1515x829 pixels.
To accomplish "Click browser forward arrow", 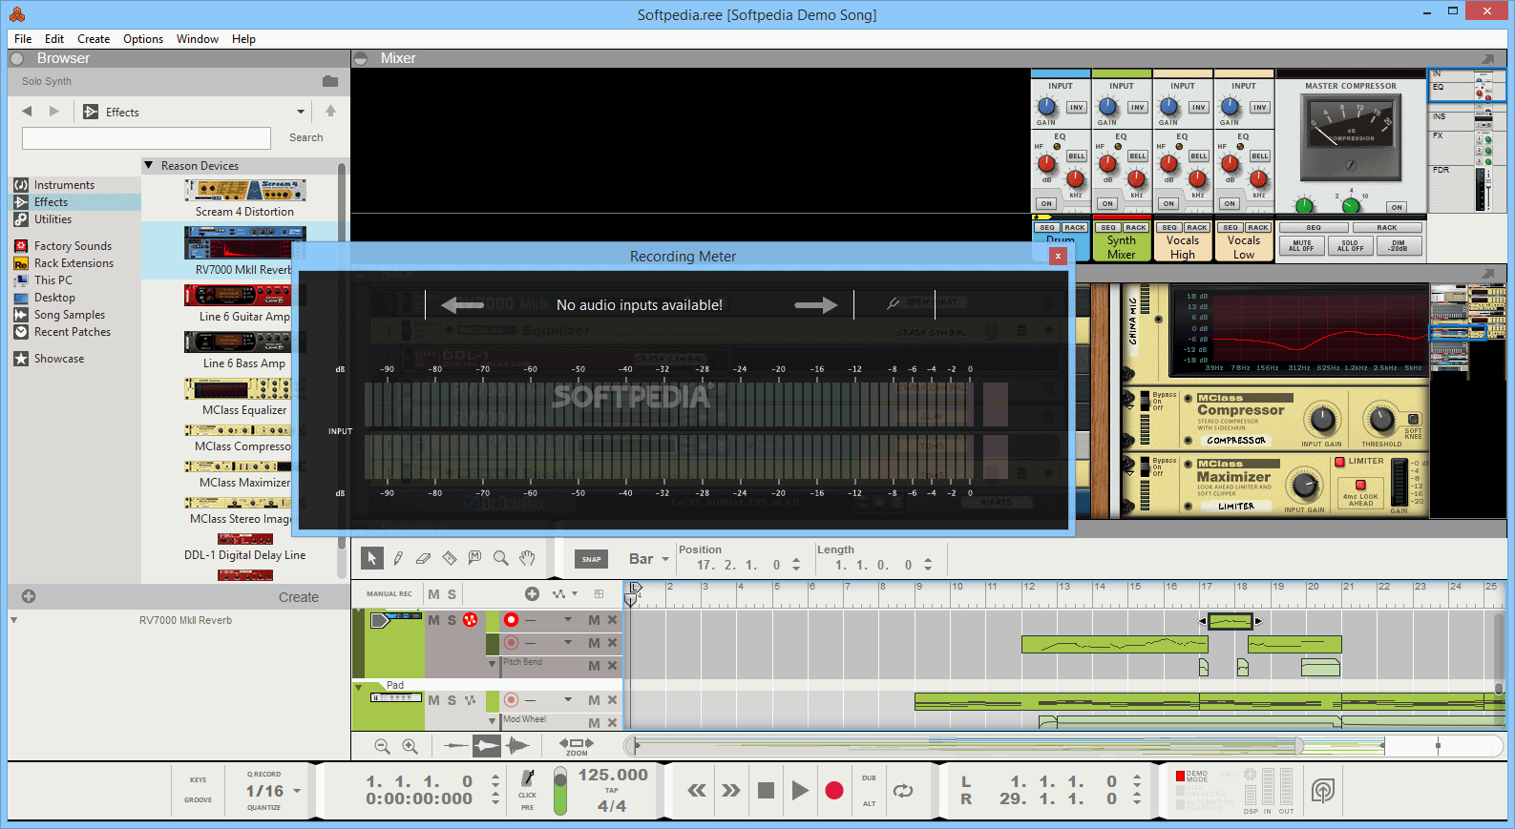I will [x=54, y=112].
